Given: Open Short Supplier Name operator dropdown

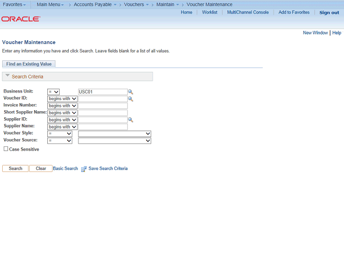Looking at the screenshot, I should click(62, 113).
